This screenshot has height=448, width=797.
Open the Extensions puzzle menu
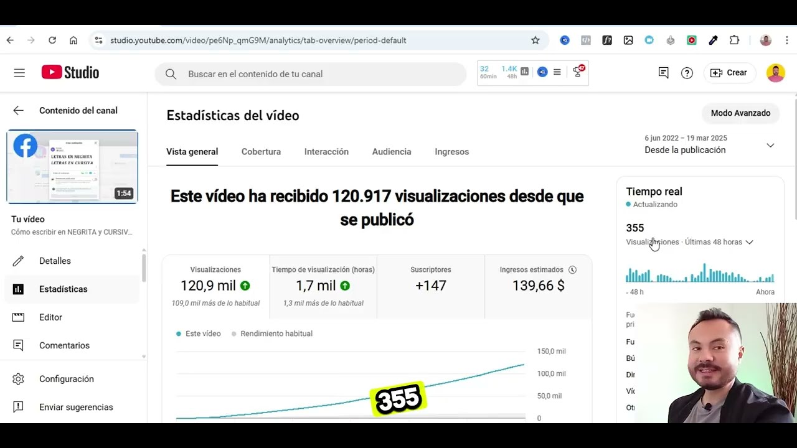(x=735, y=40)
